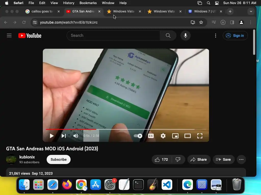Image resolution: width=261 pixels, height=195 pixels.
Task: Open Spotlight search in menu bar
Action: coord(208,3)
